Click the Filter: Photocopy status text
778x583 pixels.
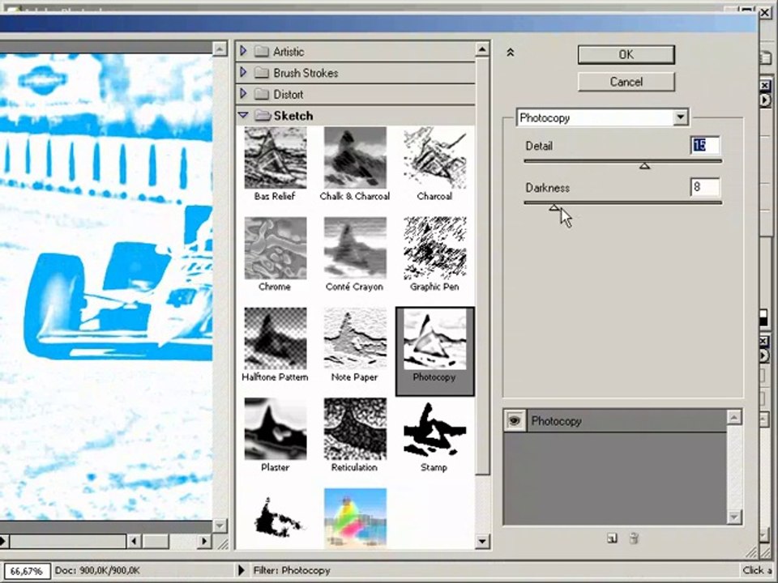click(292, 571)
